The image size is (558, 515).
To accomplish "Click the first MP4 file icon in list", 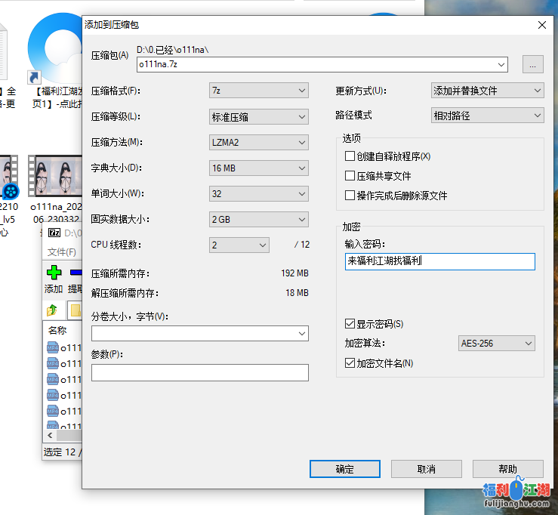I will click(x=53, y=347).
